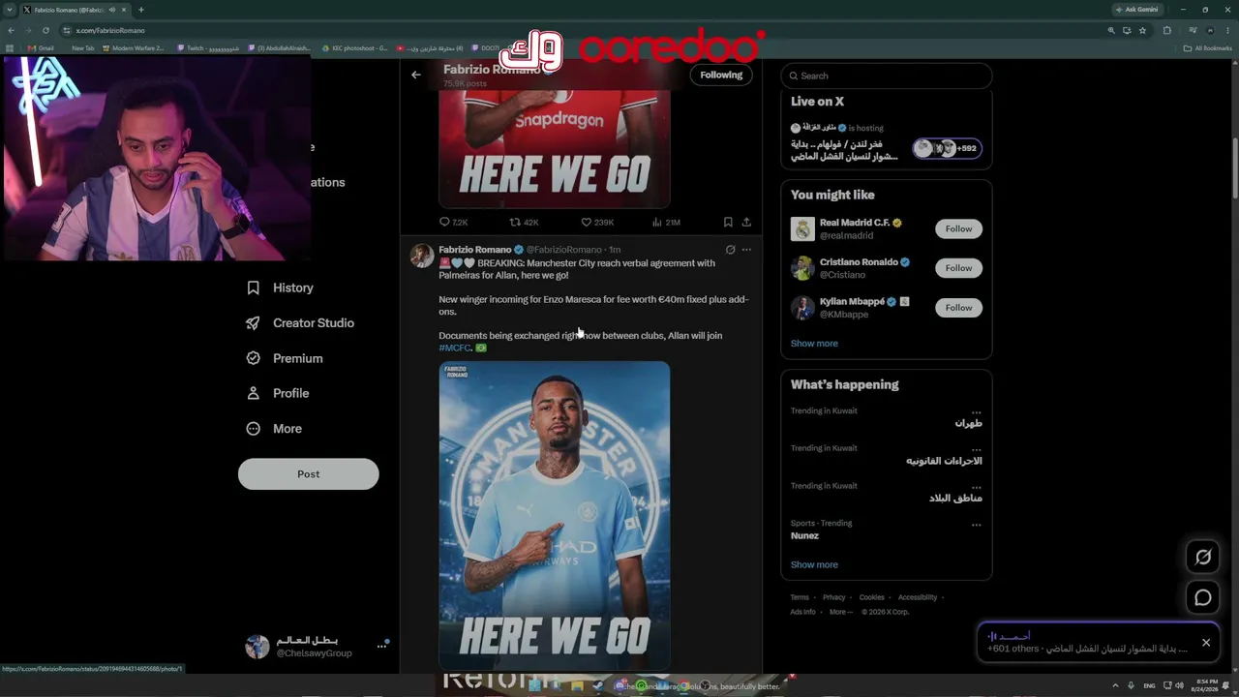Open the Ads info footer link
This screenshot has width=1239, height=697.
[x=802, y=612]
